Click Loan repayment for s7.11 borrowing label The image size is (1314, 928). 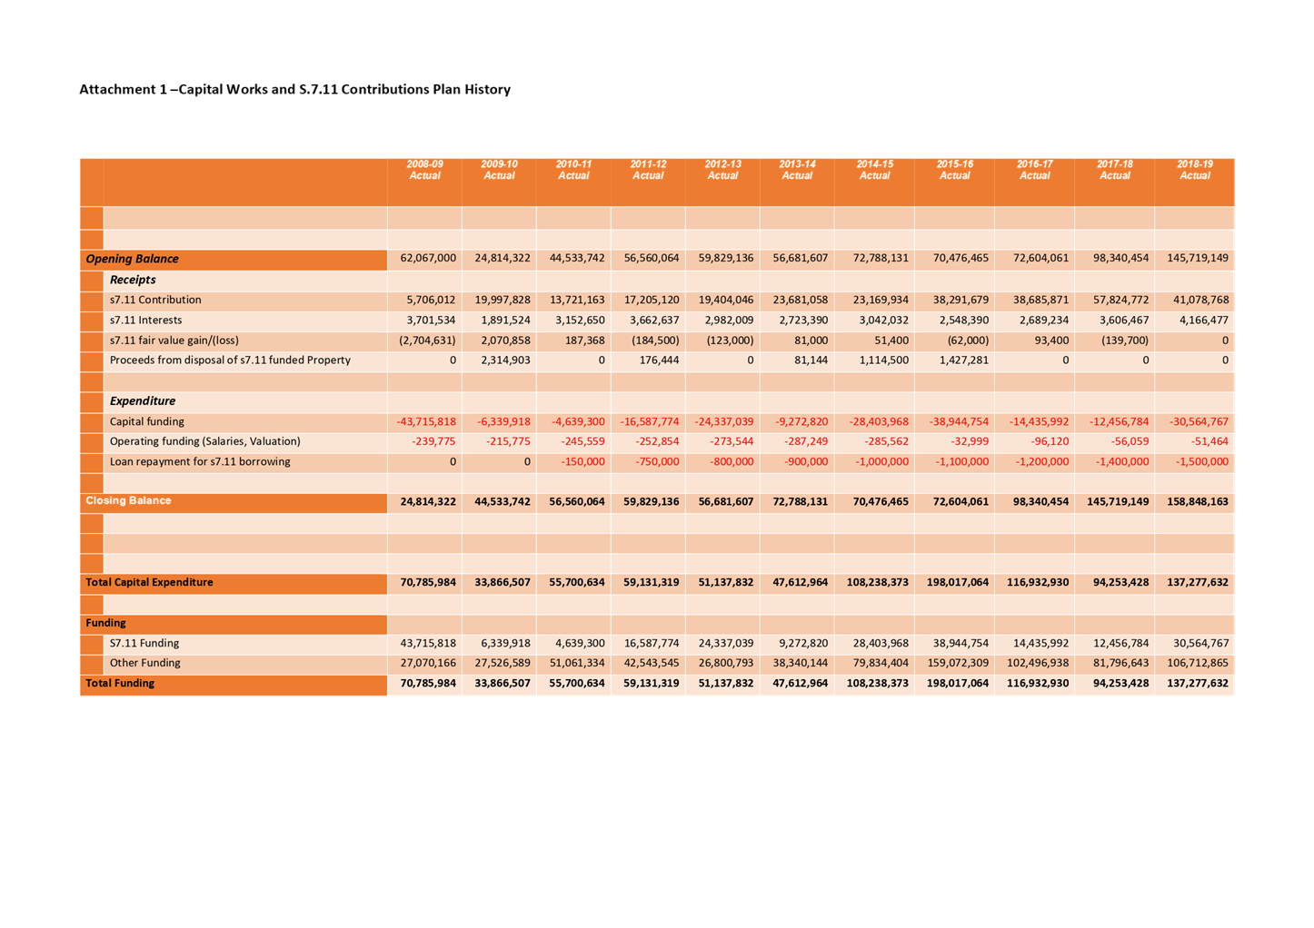(200, 461)
